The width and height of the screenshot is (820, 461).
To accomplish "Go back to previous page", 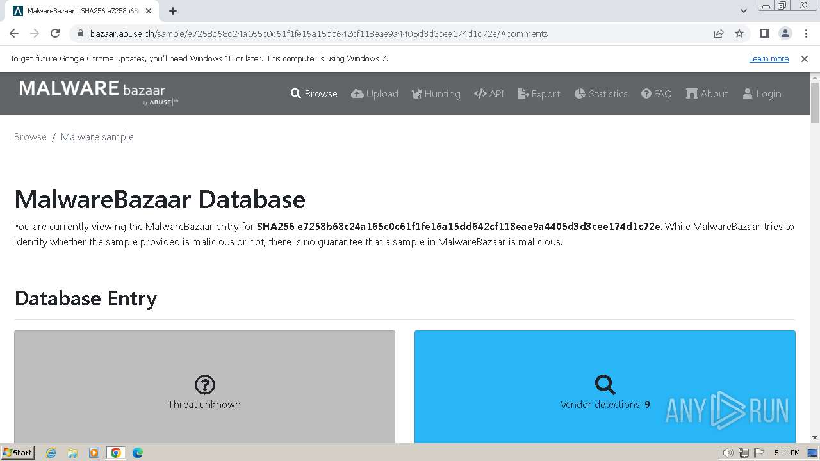I will (x=14, y=33).
